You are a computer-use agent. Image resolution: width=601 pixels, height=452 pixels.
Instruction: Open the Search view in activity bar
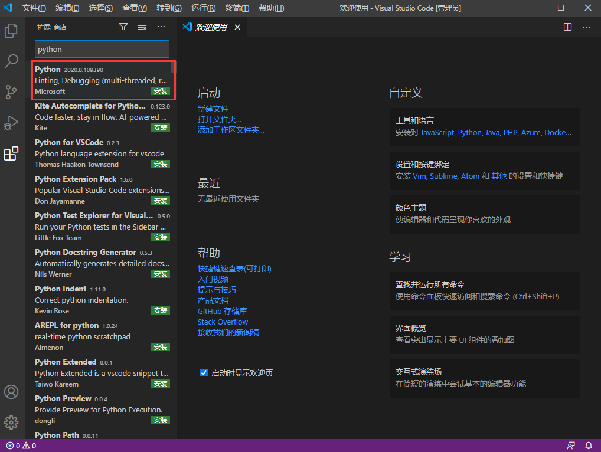pyautogui.click(x=11, y=61)
